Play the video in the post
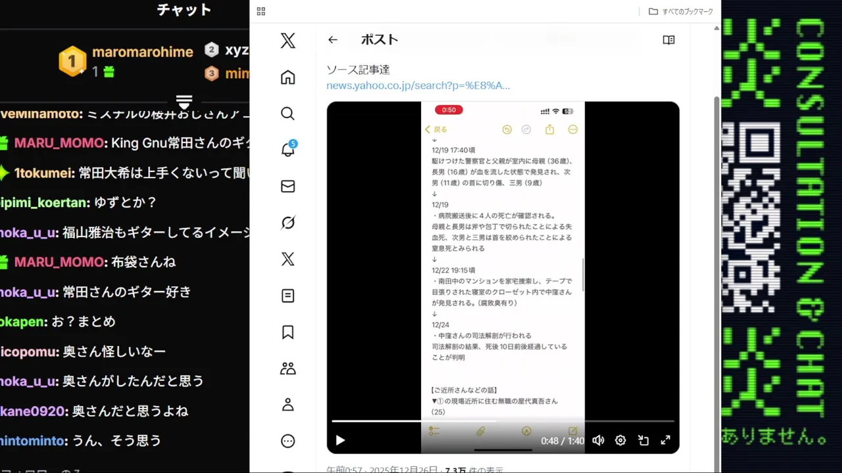This screenshot has height=473, width=842. pyautogui.click(x=340, y=440)
